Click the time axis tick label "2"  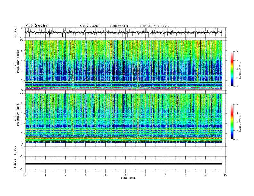point(65,175)
